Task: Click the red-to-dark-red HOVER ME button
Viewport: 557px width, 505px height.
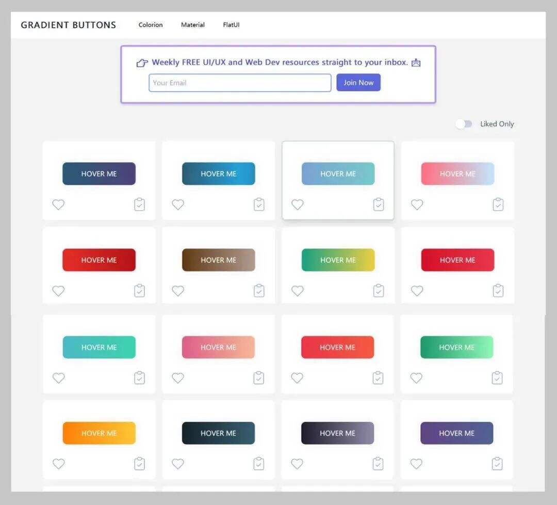Action: click(x=99, y=260)
